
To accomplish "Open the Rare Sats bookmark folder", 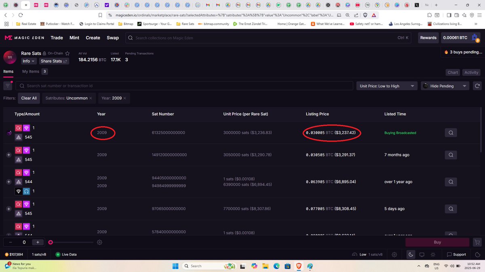I will click(x=185, y=24).
